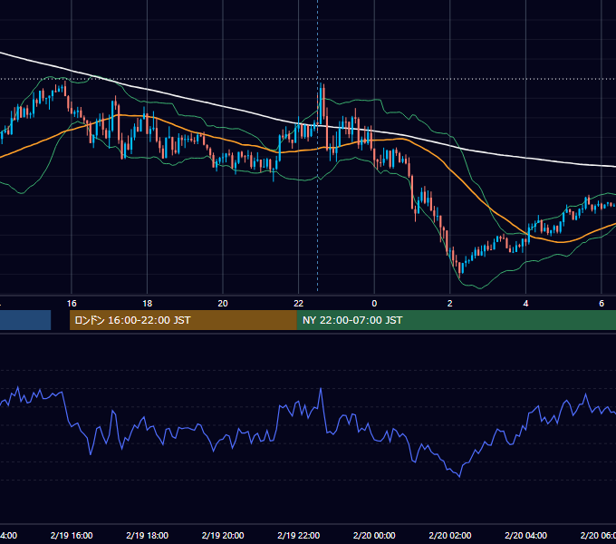The height and width of the screenshot is (544, 616).
Task: Click the 2/19 20:00 date label
Action: tap(223, 535)
